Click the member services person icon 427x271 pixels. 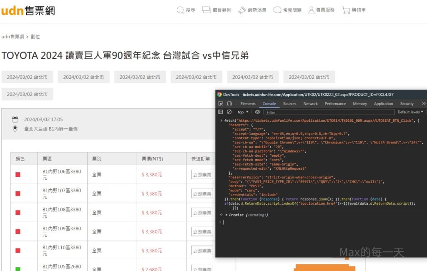(x=311, y=10)
